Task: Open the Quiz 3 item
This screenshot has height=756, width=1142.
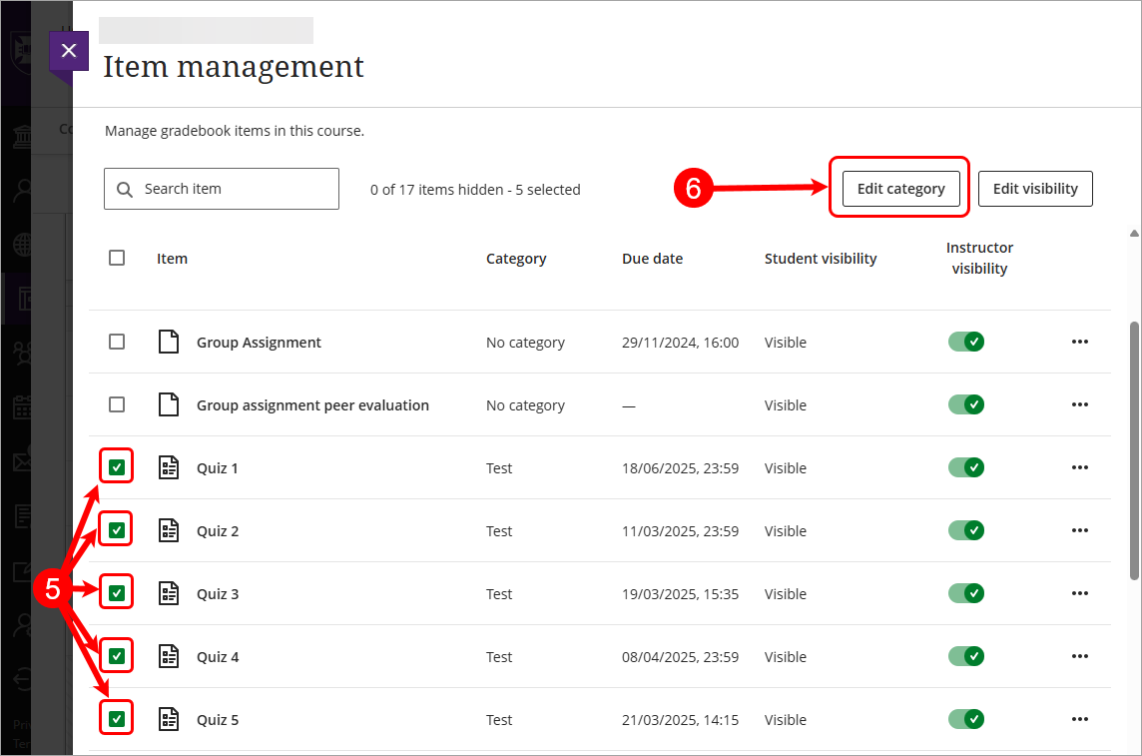Action: point(217,594)
